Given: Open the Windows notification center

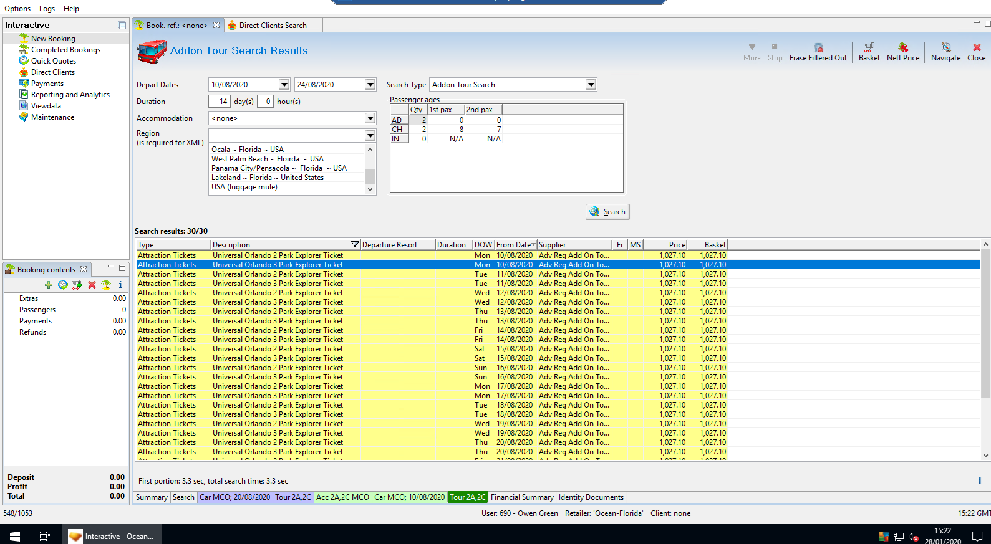Looking at the screenshot, I should click(x=977, y=536).
